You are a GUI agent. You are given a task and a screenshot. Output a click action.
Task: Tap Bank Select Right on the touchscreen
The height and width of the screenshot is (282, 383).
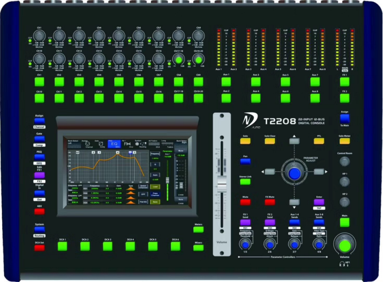point(181,144)
